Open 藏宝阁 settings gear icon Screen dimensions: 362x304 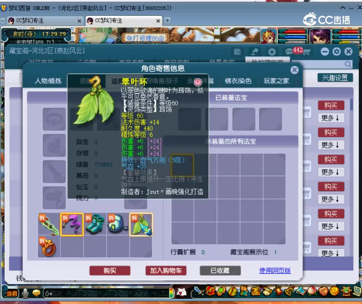click(337, 51)
